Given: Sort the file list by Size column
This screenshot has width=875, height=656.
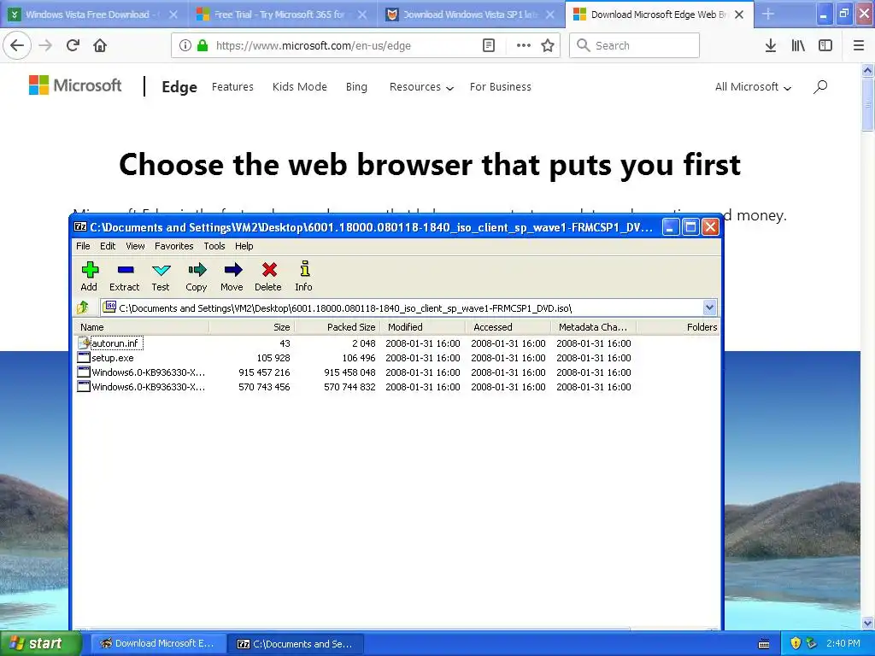Looking at the screenshot, I should (252, 327).
